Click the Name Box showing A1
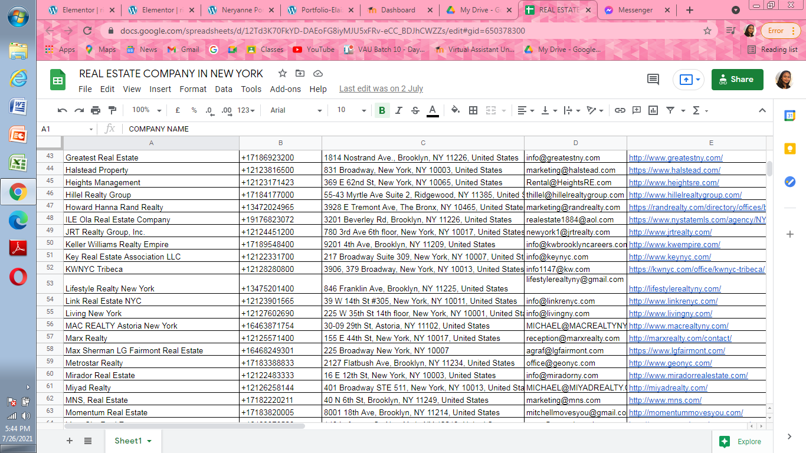The height and width of the screenshot is (453, 806). point(67,129)
